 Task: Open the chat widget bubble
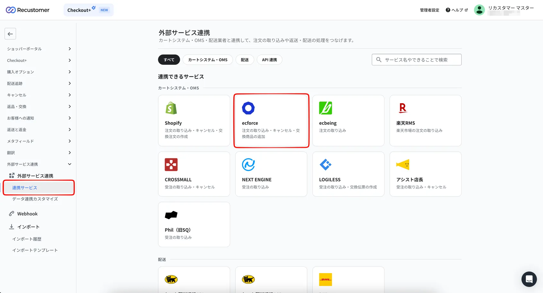click(529, 279)
